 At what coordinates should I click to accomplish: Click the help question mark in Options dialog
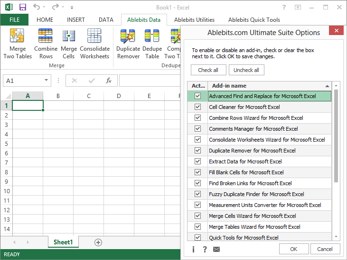(x=205, y=250)
